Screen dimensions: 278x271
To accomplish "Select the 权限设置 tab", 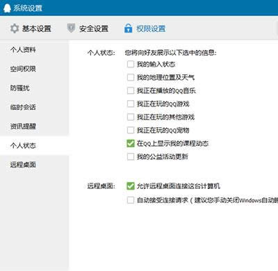I will pyautogui.click(x=145, y=28).
